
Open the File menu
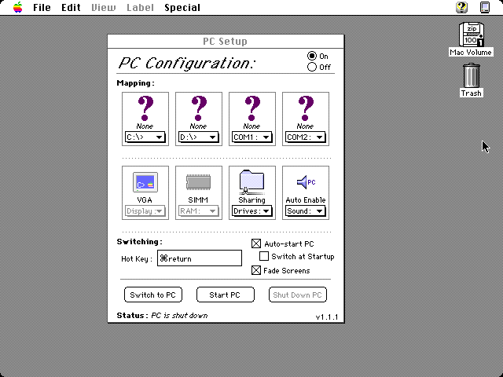(x=42, y=7)
